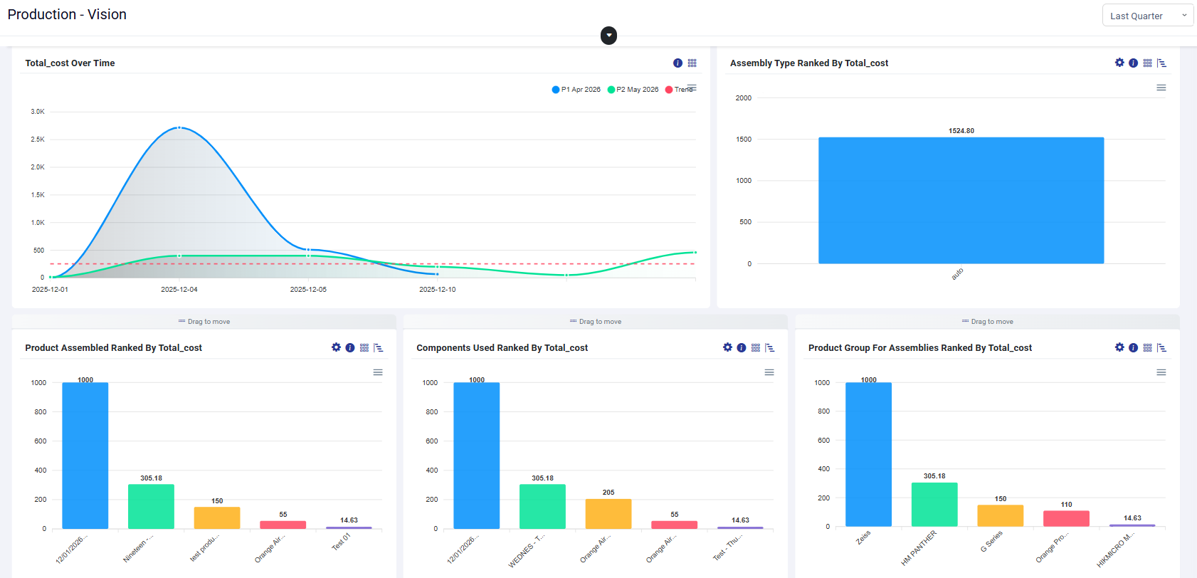1197x578 pixels.
Task: Select 55 Orange Air bar in Product Assembled
Action: click(283, 525)
